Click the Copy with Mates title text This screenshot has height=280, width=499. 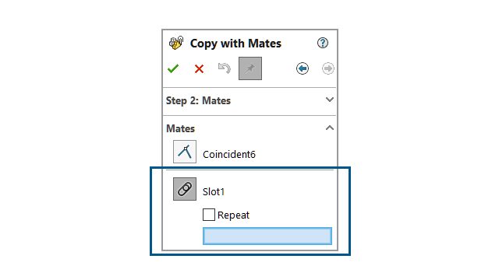(235, 44)
